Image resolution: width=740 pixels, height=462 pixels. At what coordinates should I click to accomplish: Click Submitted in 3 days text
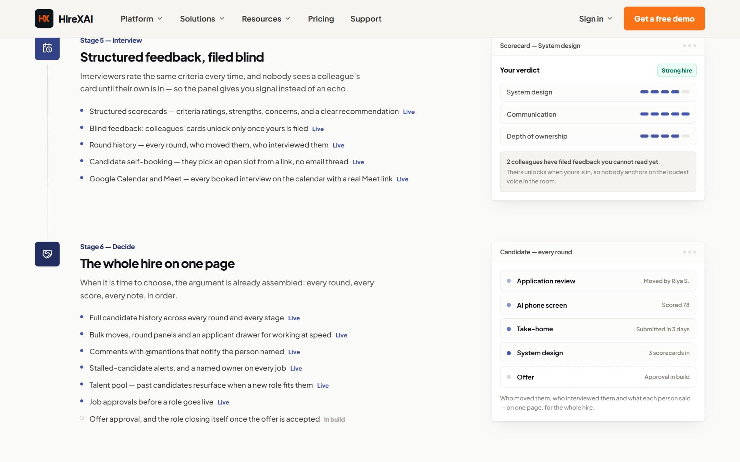click(663, 329)
